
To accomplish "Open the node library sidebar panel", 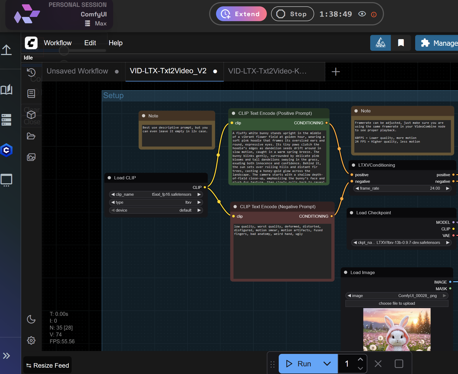I will (31, 93).
